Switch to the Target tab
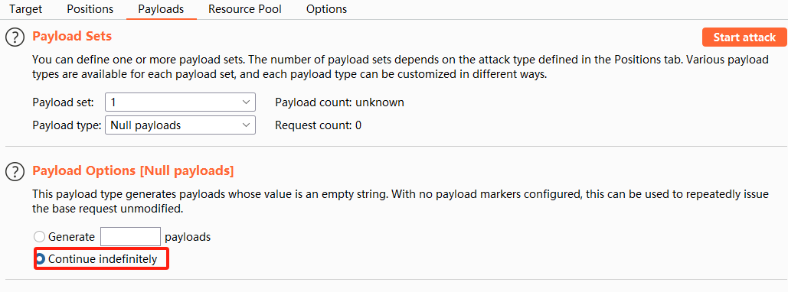Image resolution: width=788 pixels, height=292 pixels. tap(25, 9)
